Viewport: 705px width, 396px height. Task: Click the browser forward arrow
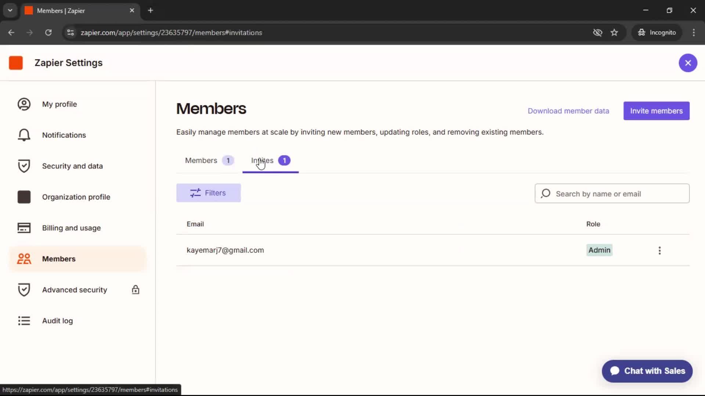(x=30, y=33)
